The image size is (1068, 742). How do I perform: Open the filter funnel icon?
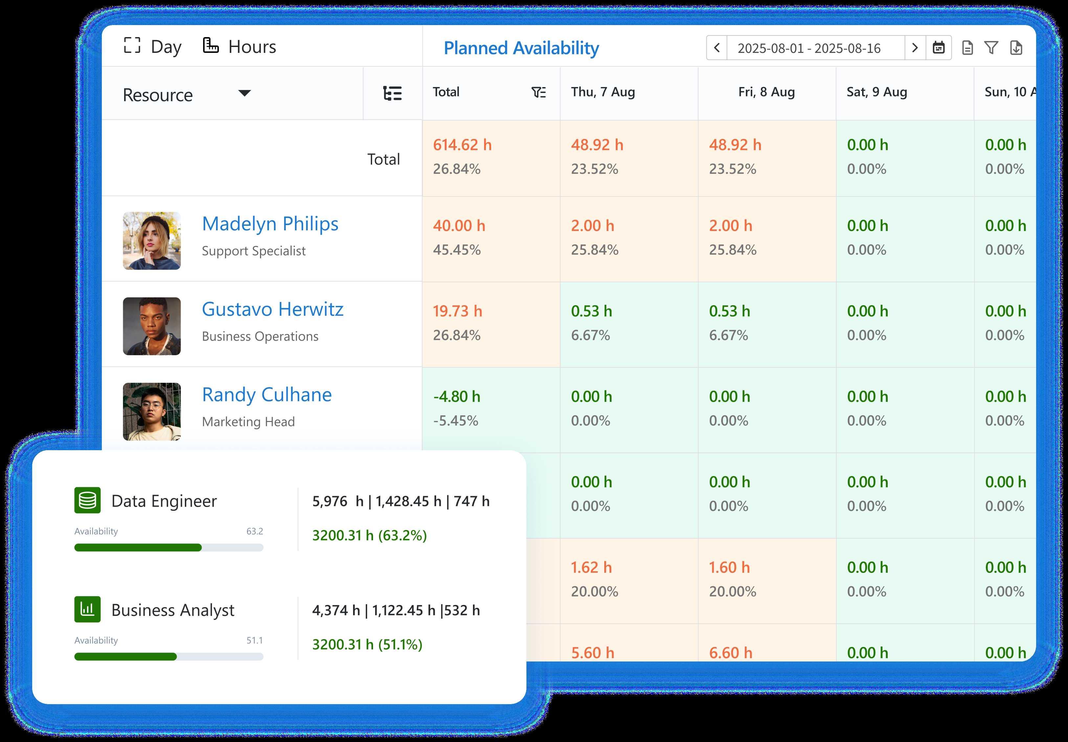(x=991, y=48)
